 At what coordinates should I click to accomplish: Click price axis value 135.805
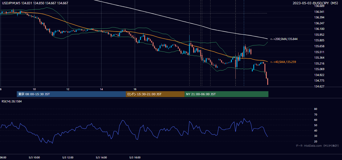coord(319,40)
